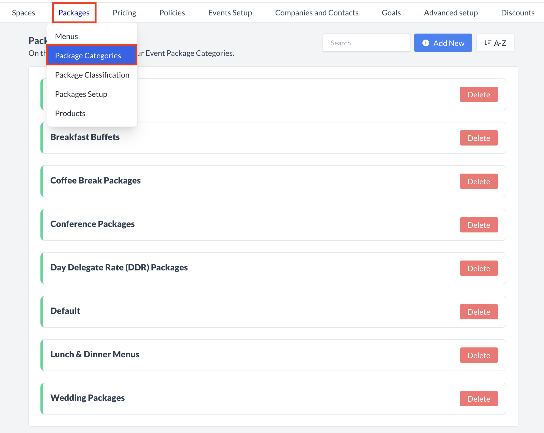Image resolution: width=544 pixels, height=433 pixels.
Task: Select the Spaces tab
Action: [x=23, y=12]
